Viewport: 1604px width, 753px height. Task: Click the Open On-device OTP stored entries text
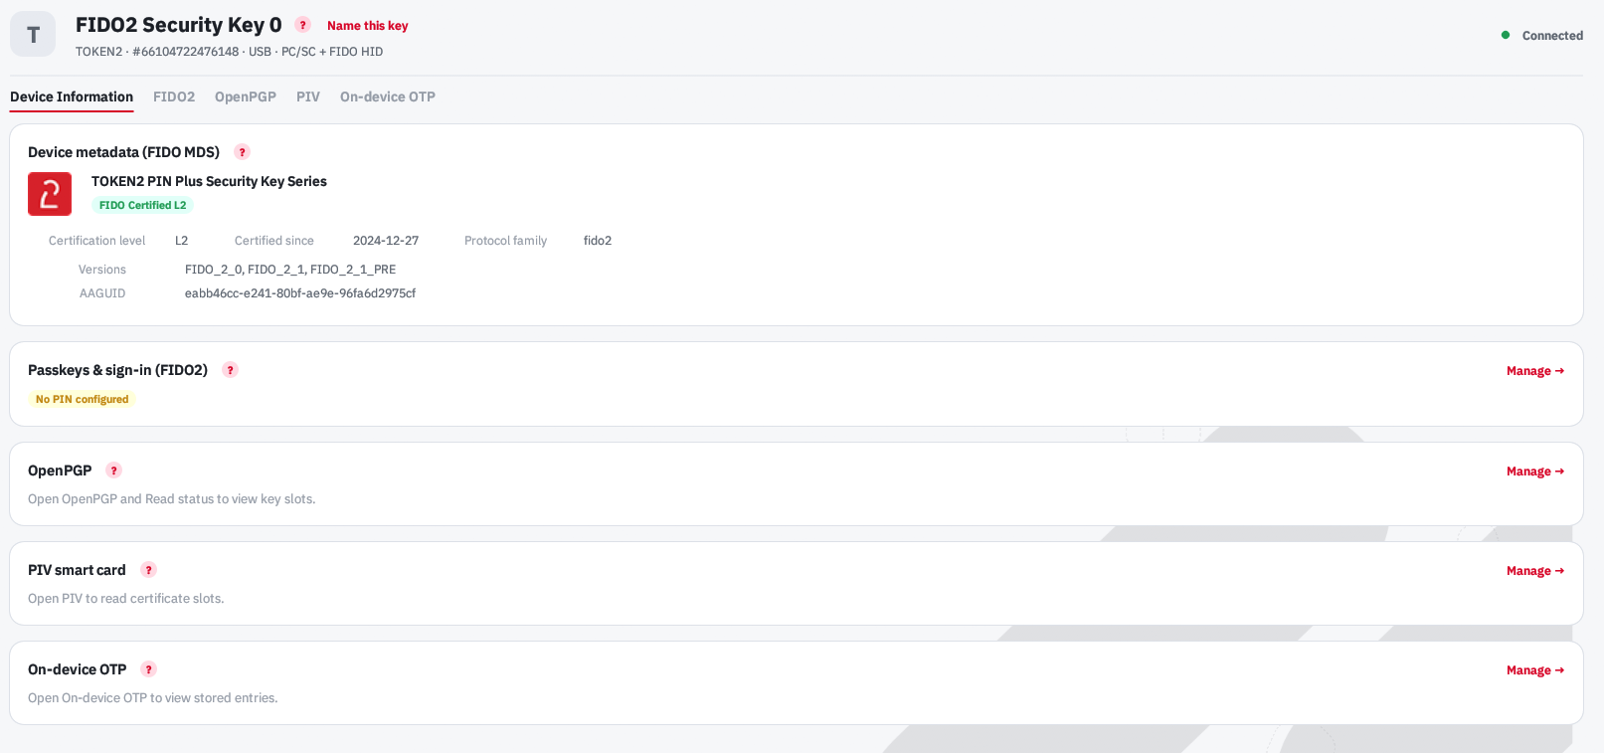pos(153,698)
